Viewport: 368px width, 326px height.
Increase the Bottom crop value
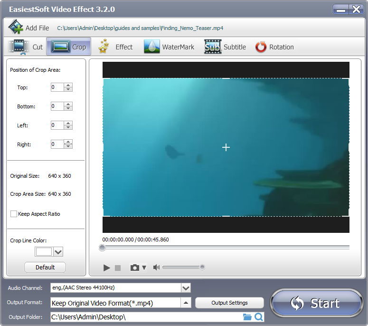pyautogui.click(x=68, y=104)
